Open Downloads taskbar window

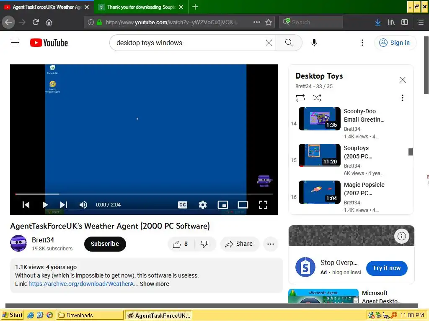(90, 315)
